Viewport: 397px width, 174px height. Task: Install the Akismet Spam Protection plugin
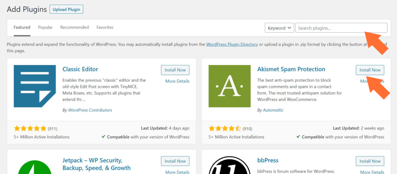pos(370,70)
